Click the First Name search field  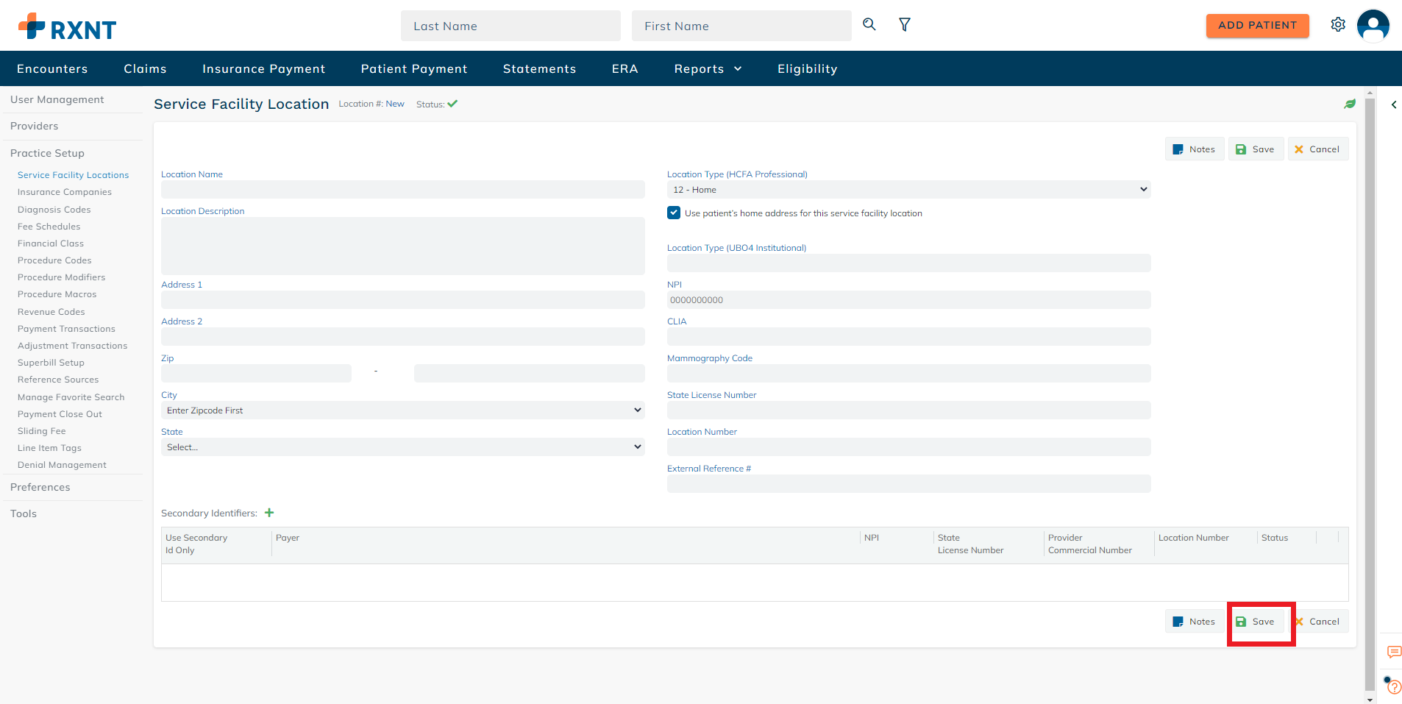tap(741, 26)
